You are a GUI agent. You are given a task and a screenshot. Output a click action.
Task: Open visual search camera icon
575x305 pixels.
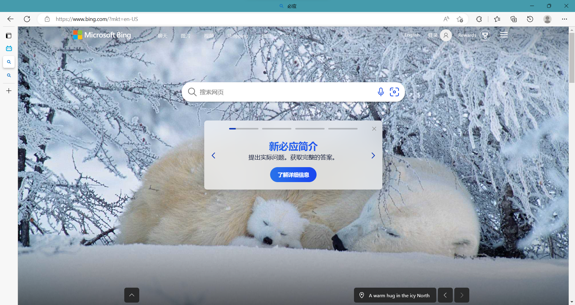(394, 92)
